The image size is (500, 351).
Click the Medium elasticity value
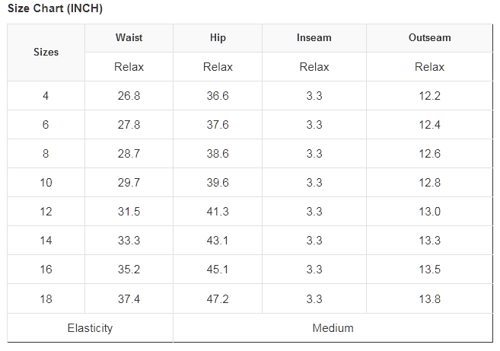tap(333, 328)
